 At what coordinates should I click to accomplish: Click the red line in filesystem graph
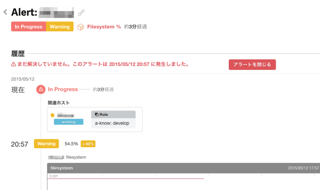click(x=126, y=178)
